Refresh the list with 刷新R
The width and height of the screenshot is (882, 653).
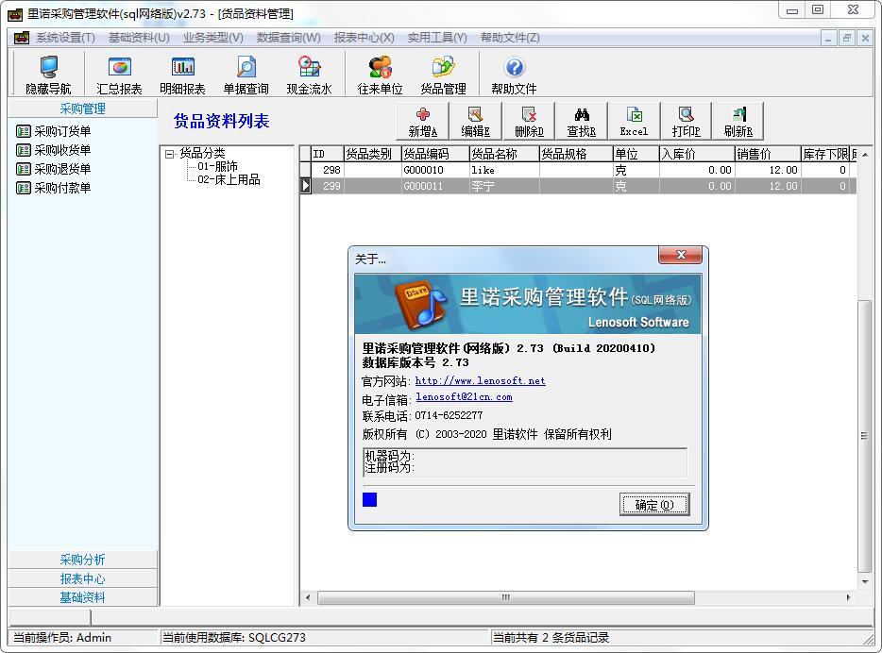pos(738,122)
